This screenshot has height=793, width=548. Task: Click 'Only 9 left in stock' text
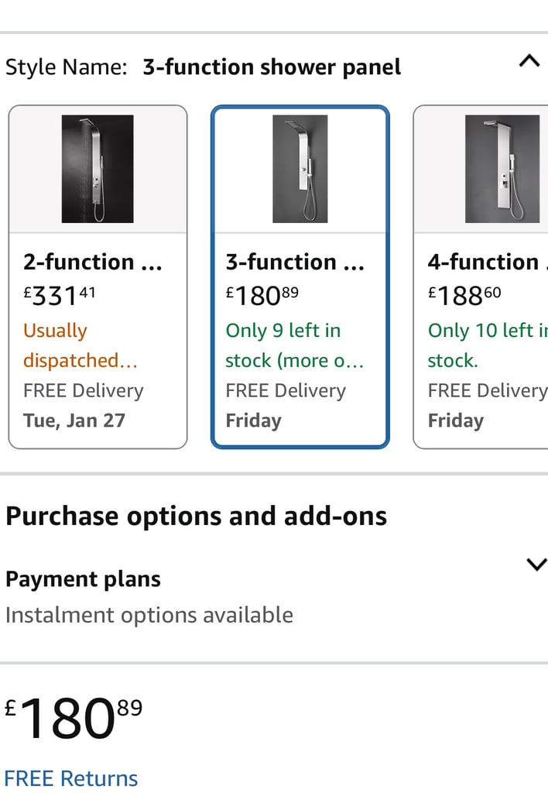[x=294, y=345]
